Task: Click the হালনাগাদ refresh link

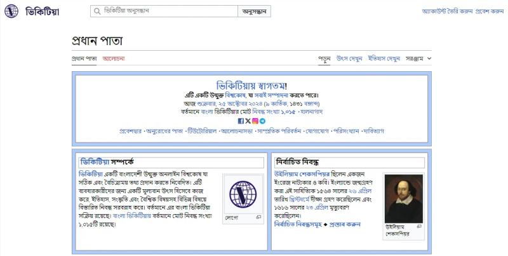Action: 311,112
